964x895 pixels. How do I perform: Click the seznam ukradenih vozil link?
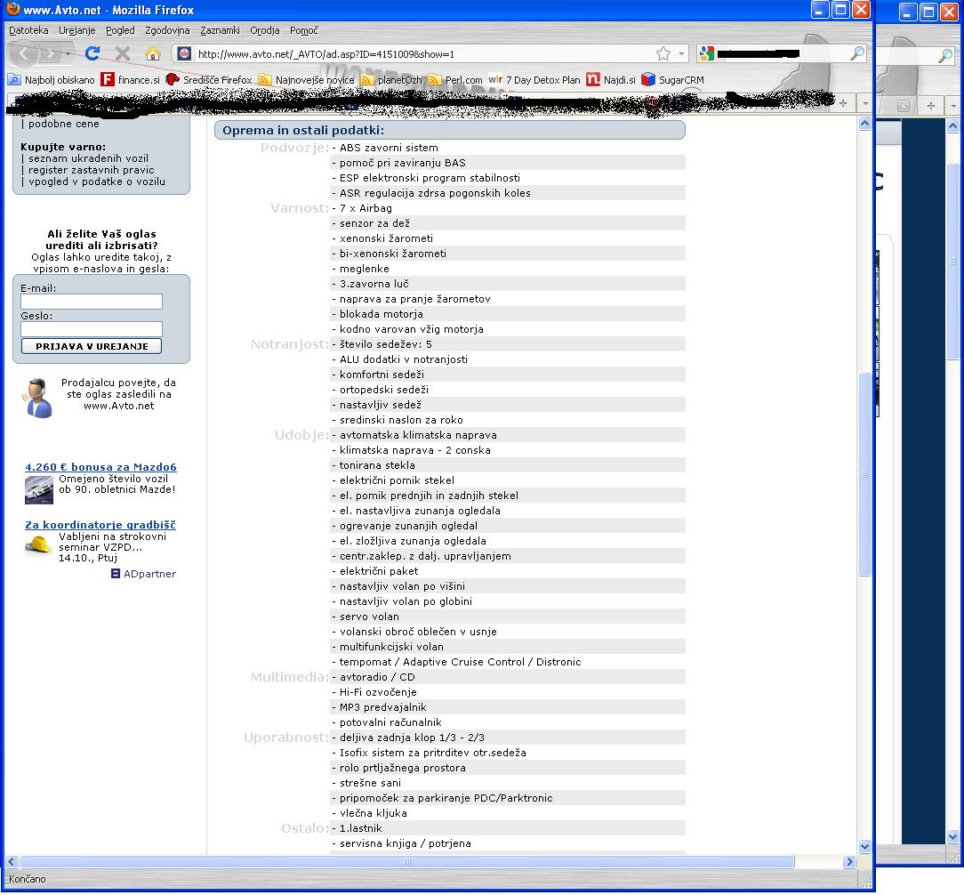click(88, 158)
